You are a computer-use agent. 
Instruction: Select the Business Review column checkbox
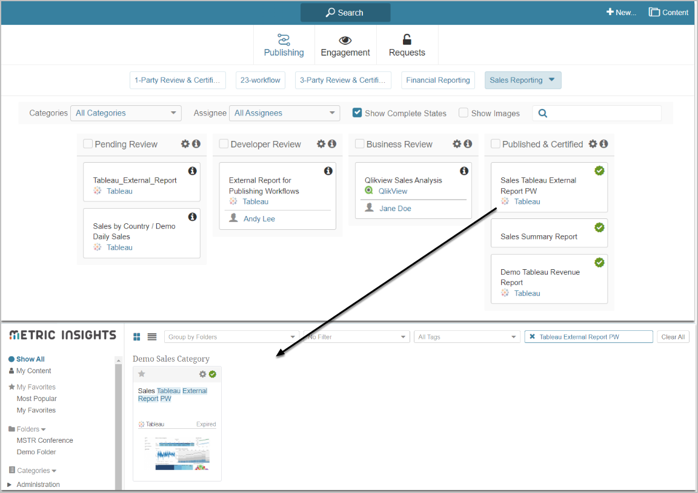coord(360,143)
